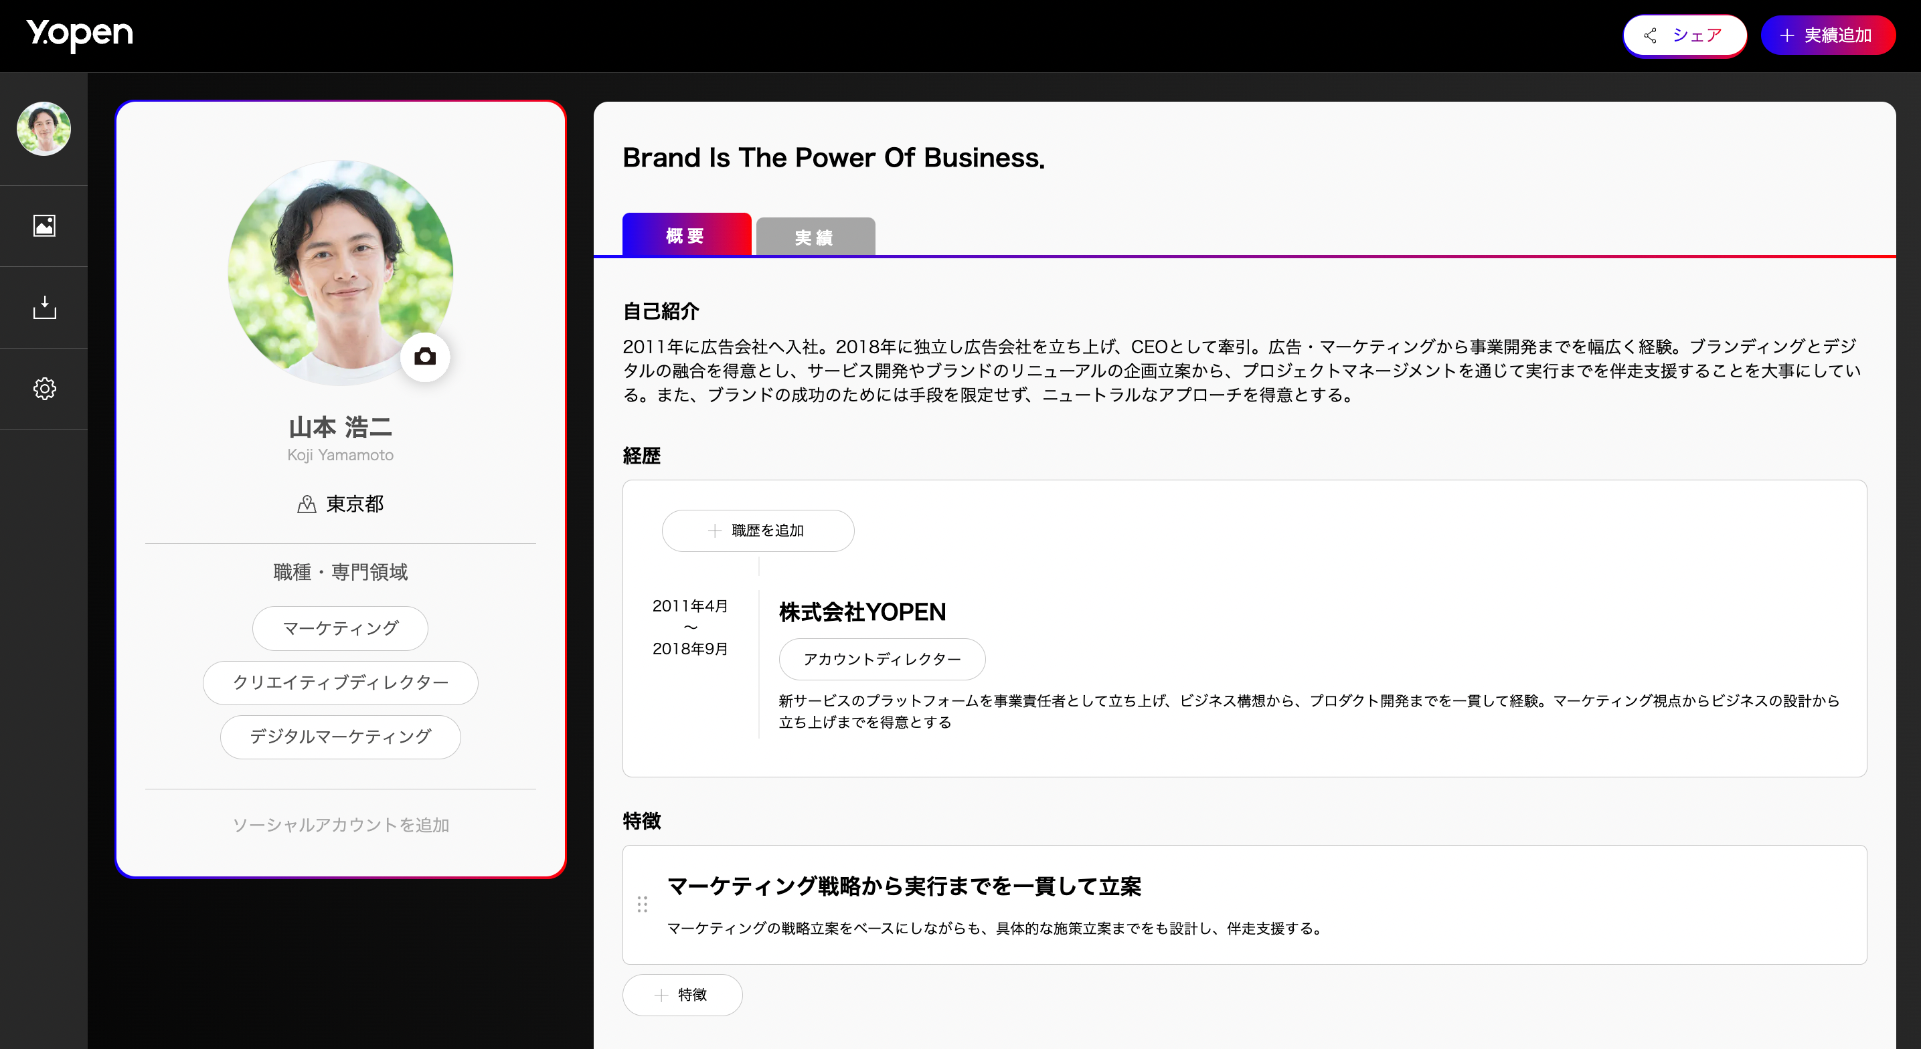Switch to the 実績 tab
Viewport: 1921px width, 1049px height.
click(815, 235)
